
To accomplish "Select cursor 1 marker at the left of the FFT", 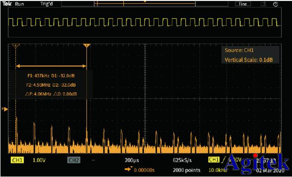I will coord(16,46).
